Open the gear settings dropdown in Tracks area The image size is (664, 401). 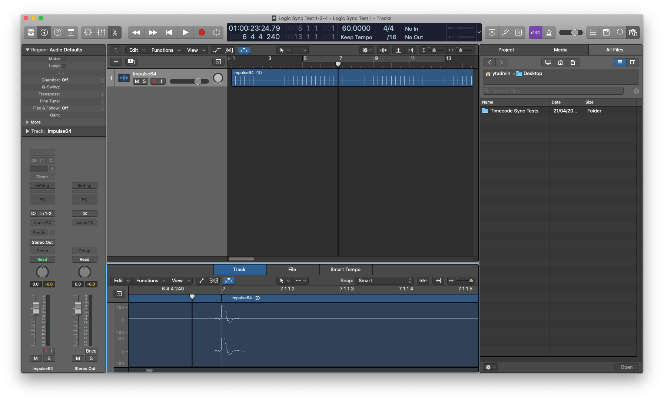[x=367, y=50]
